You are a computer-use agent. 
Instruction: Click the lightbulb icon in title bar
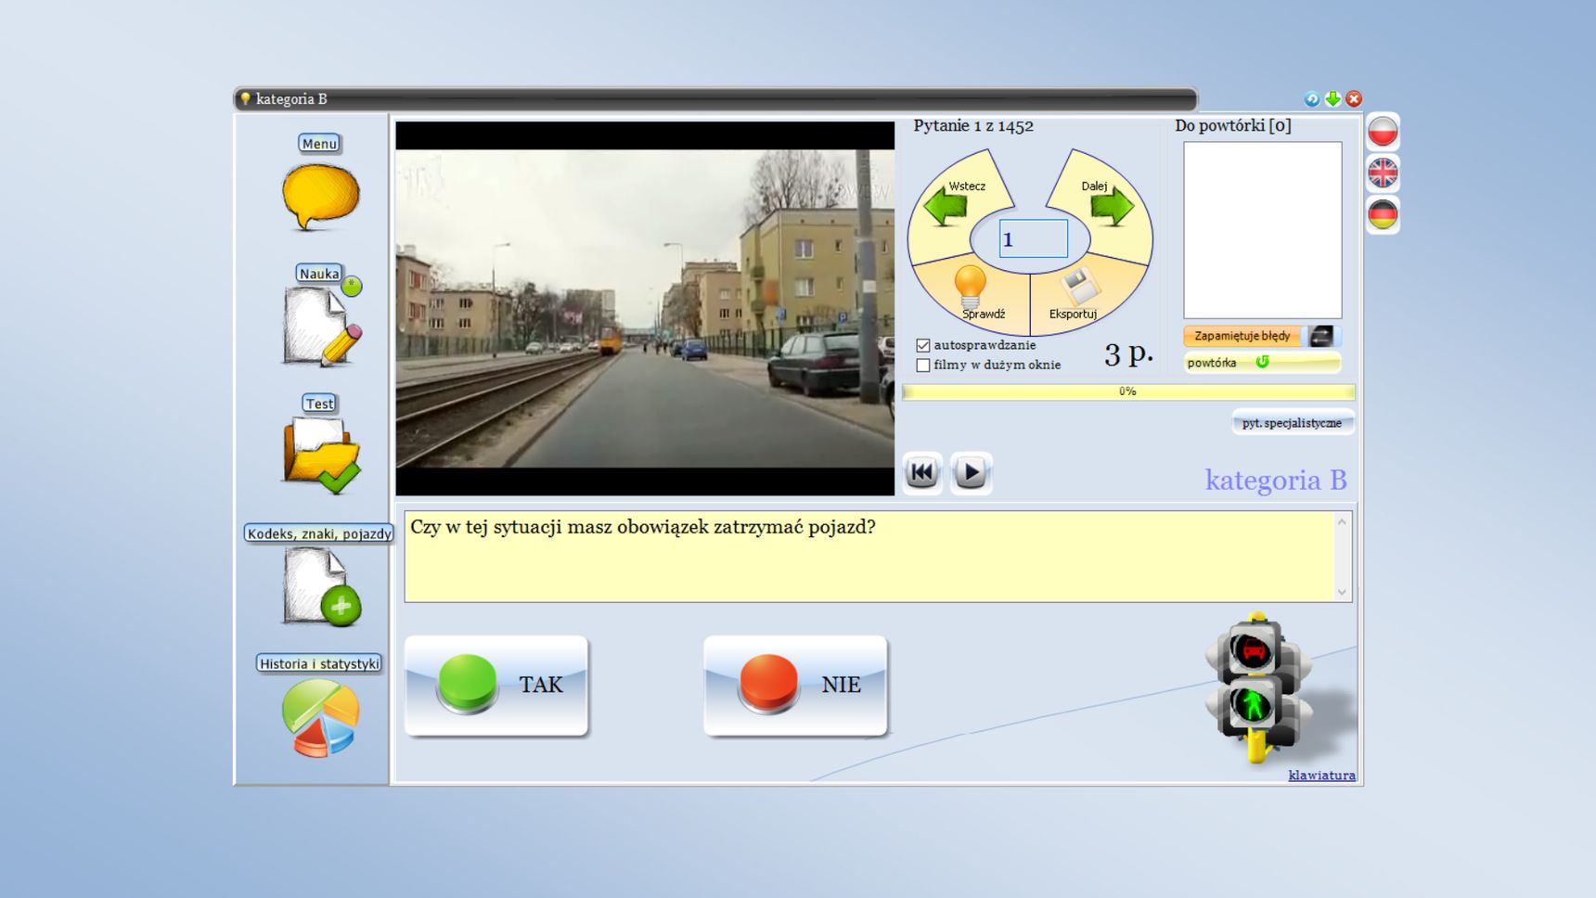pos(245,98)
